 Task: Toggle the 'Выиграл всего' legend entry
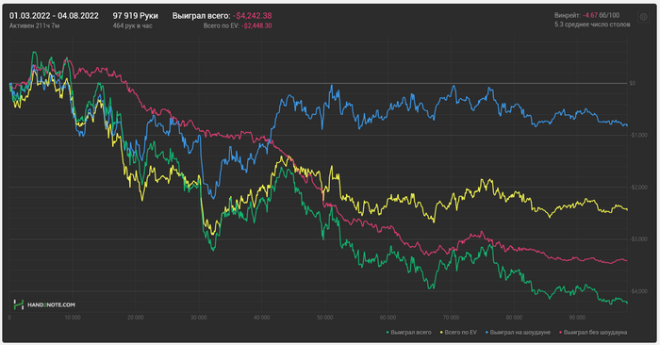tap(409, 333)
